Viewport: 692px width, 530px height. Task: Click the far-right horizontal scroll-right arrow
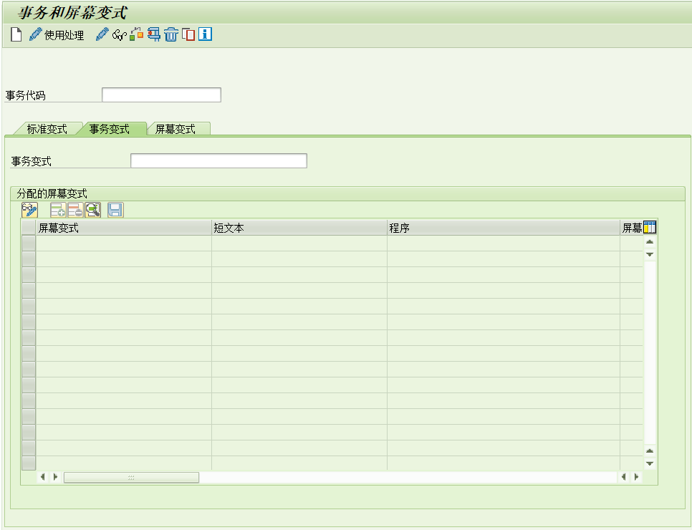[x=636, y=476]
